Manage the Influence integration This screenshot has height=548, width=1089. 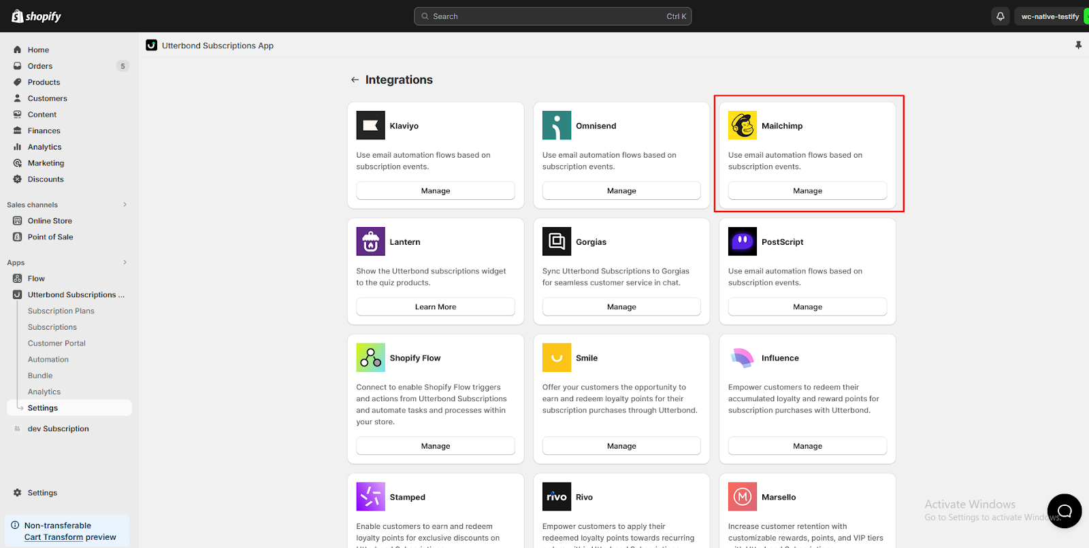point(807,446)
